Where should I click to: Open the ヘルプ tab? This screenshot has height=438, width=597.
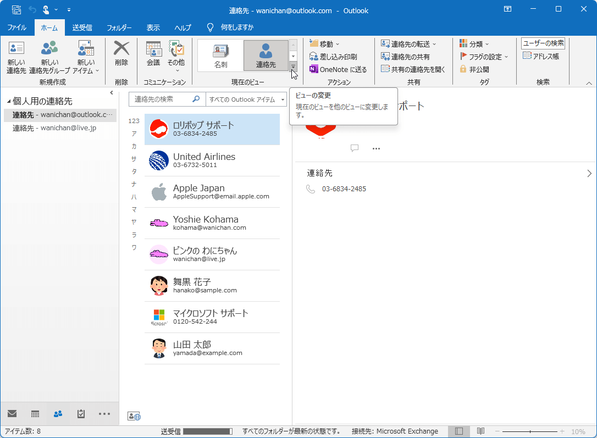(x=183, y=27)
